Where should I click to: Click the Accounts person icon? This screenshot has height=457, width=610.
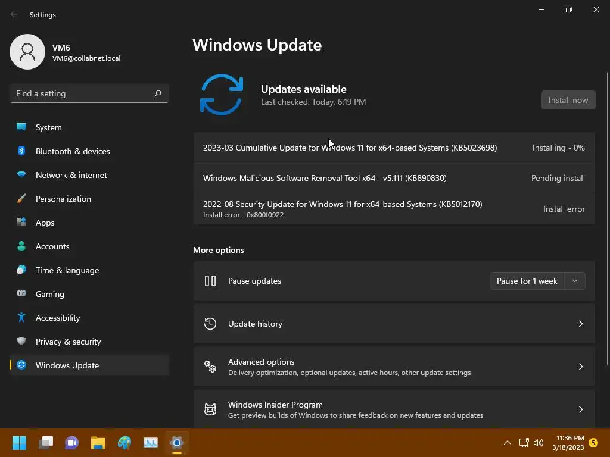pos(21,246)
